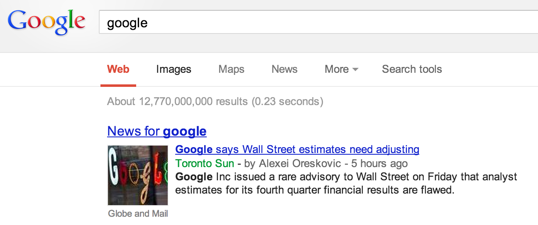Viewport: 538px width, 225px height.
Task: Click the Google logo
Action: pyautogui.click(x=46, y=22)
